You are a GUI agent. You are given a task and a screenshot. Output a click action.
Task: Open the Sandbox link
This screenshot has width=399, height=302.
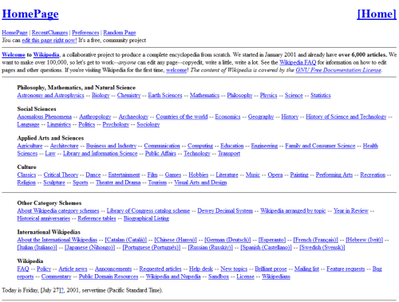[219, 277]
